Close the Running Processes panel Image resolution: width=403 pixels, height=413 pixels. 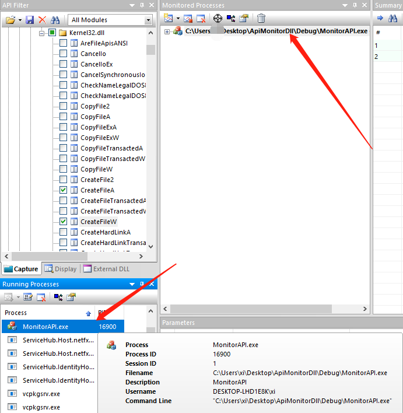click(152, 284)
